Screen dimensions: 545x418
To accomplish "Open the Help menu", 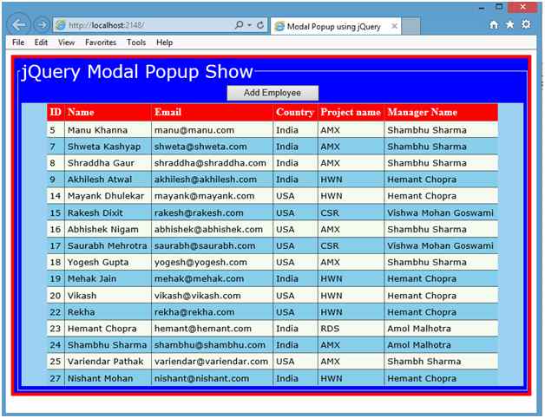I will coord(164,42).
